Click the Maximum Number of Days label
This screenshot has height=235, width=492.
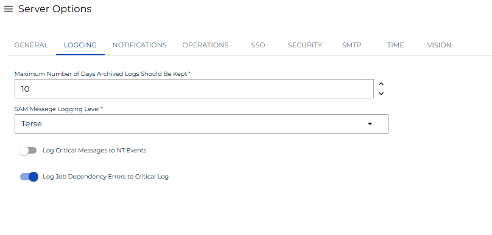coord(102,74)
